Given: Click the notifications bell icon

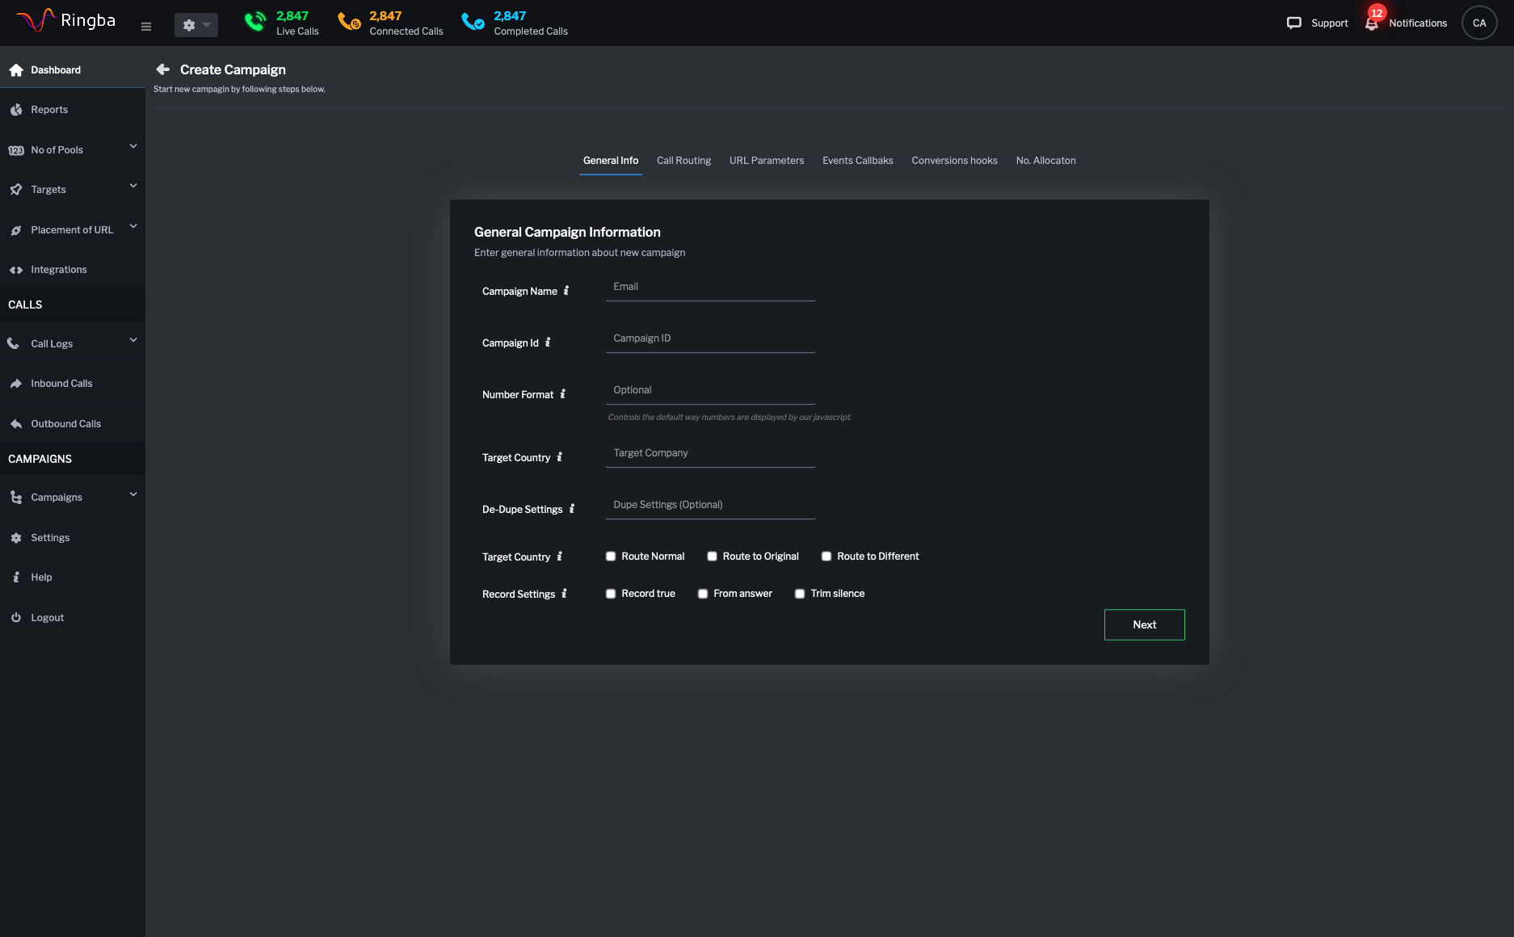Looking at the screenshot, I should [1372, 23].
